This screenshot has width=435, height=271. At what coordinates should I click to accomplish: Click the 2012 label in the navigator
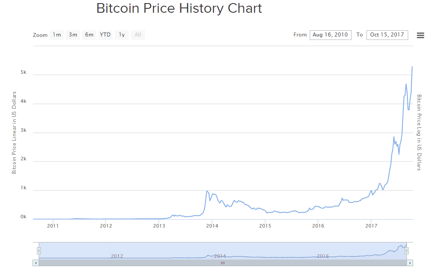click(117, 256)
